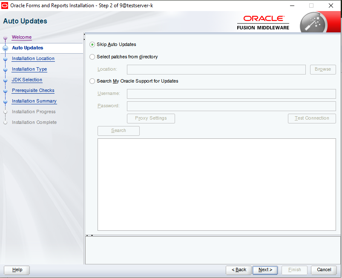Click the Oracle installer title bar icon
Screen dimensions: 342x278
(x=5, y=6)
